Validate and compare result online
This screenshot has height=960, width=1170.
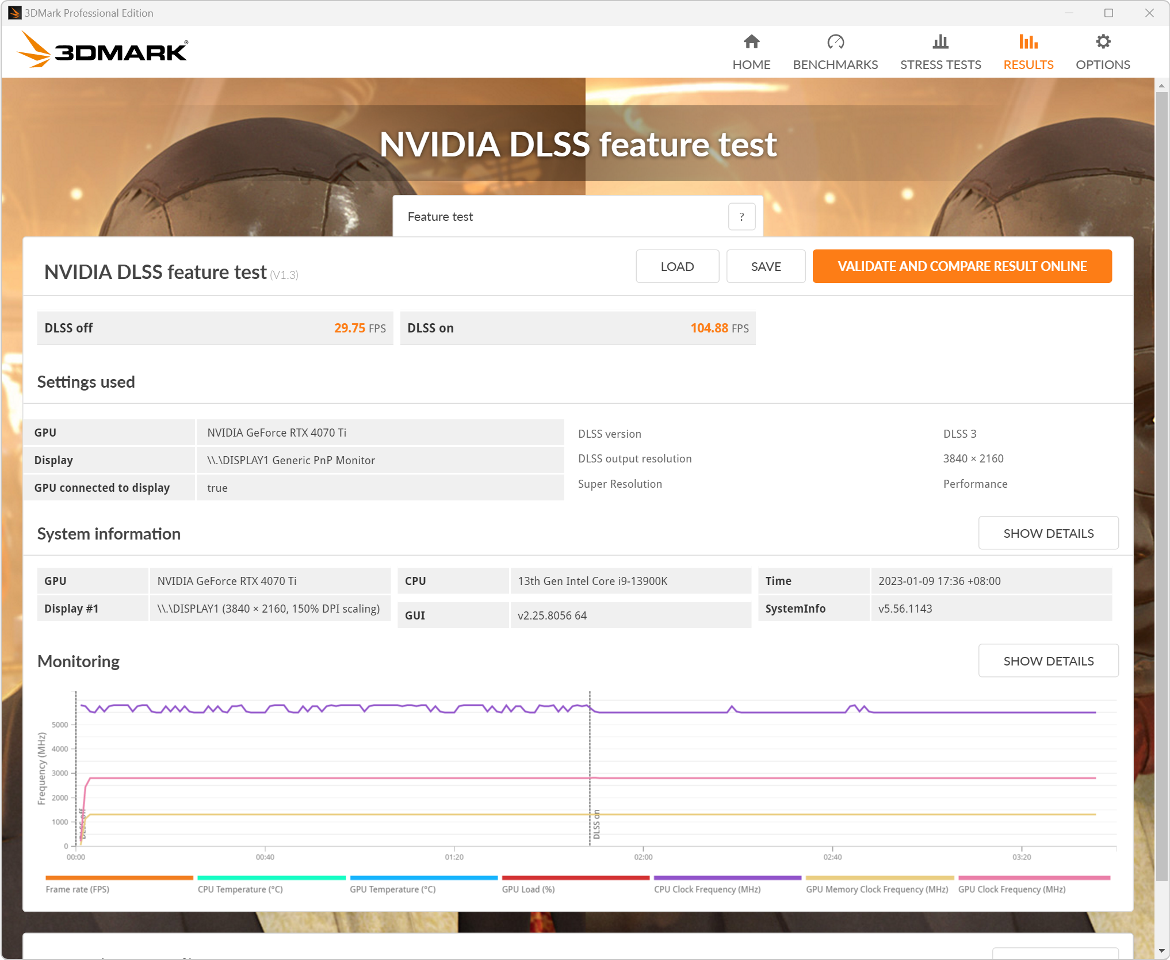(x=962, y=266)
